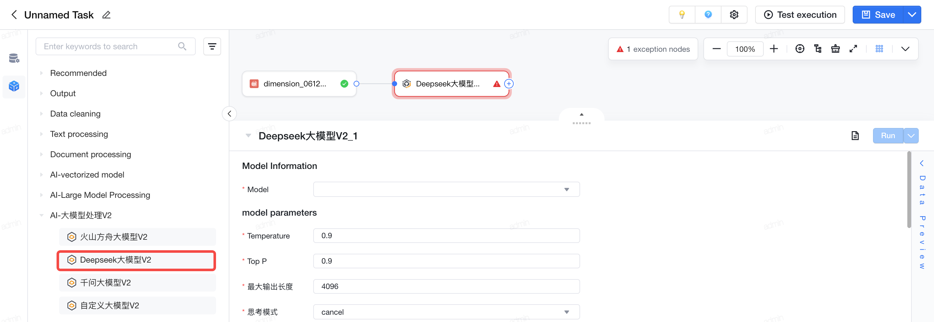Toggle fullscreen canvas with the expand arrows
Screen dimensions: 934x322
pyautogui.click(x=853, y=49)
